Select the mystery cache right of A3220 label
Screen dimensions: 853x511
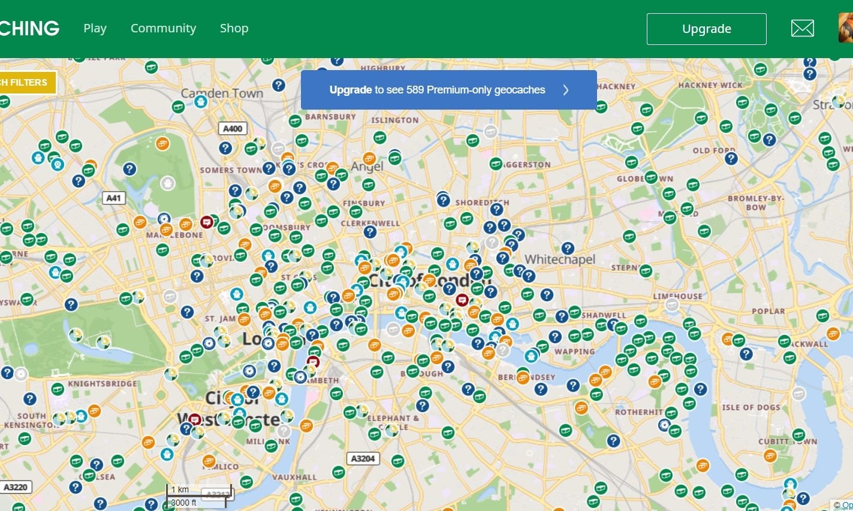[x=76, y=487]
